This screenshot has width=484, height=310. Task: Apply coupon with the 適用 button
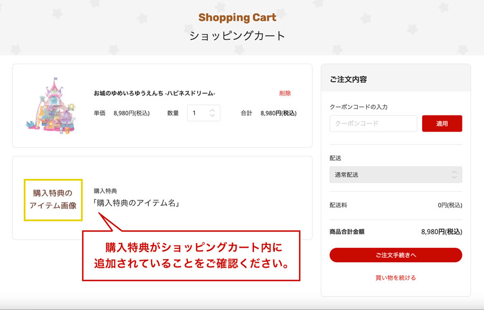coord(442,124)
